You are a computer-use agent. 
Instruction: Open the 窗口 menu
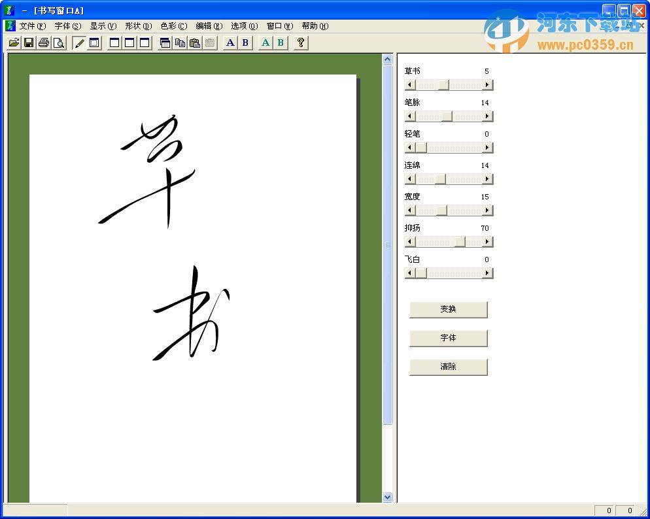(x=279, y=26)
